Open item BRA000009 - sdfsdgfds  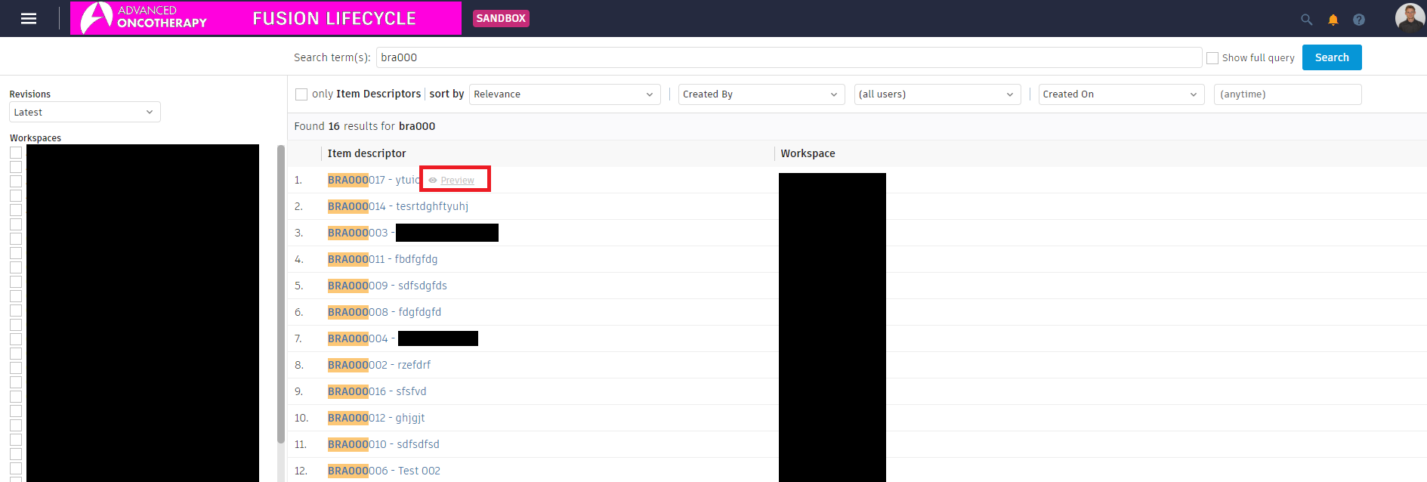[387, 286]
